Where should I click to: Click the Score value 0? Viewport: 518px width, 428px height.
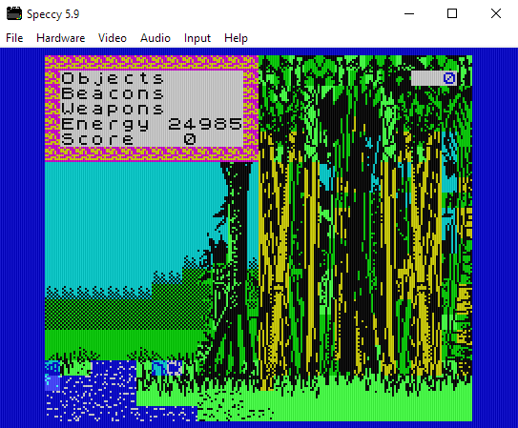pos(190,139)
